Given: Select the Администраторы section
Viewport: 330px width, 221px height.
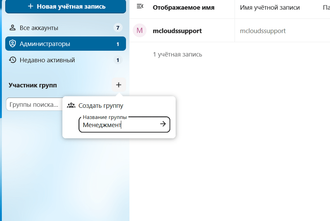Looking at the screenshot, I should pos(45,44).
